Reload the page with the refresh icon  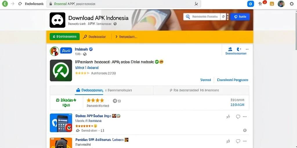pyautogui.click(x=20, y=4)
